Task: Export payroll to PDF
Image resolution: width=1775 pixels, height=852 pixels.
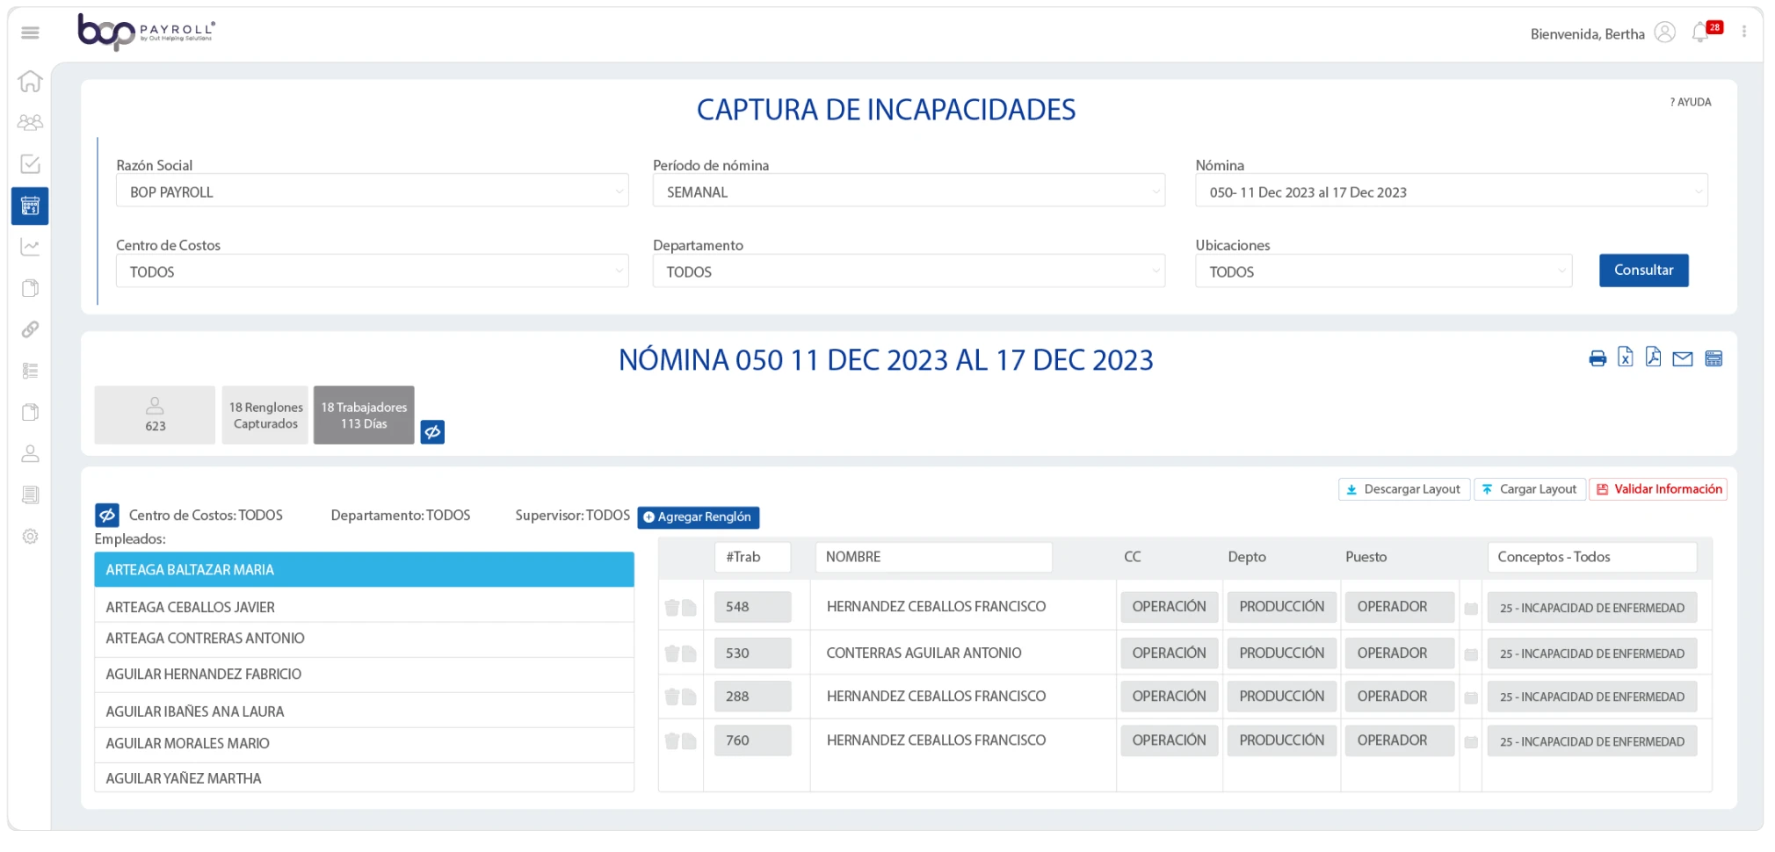Action: click(x=1653, y=357)
